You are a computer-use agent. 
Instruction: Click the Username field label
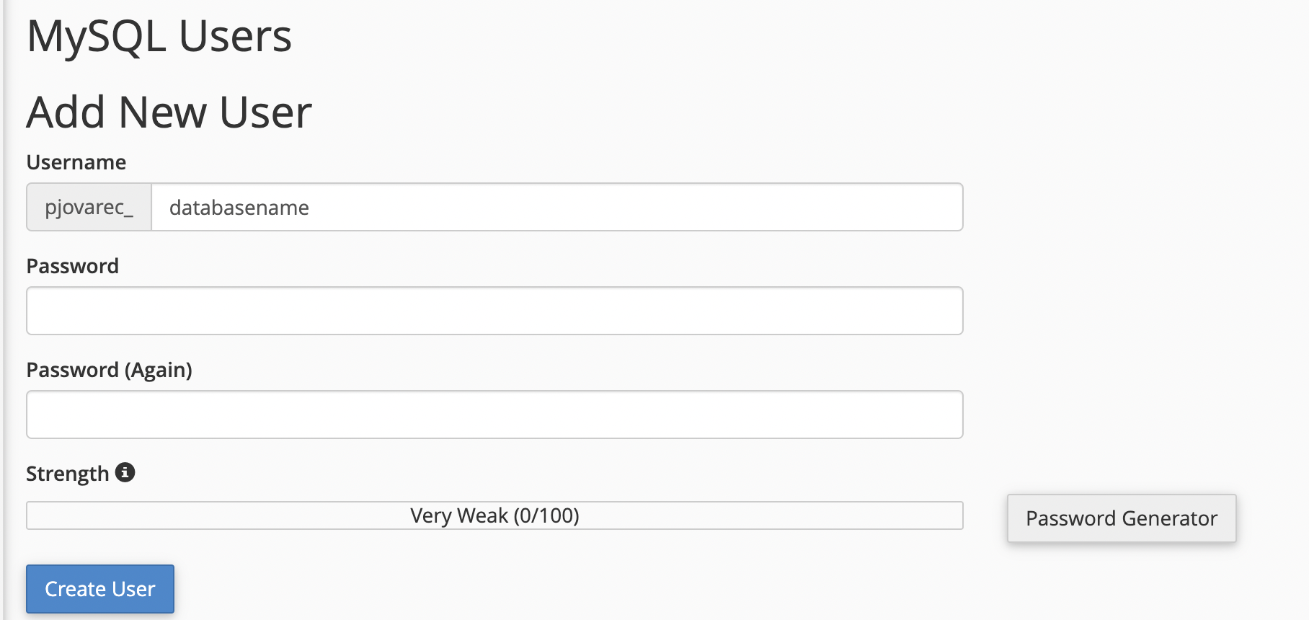pyautogui.click(x=76, y=162)
